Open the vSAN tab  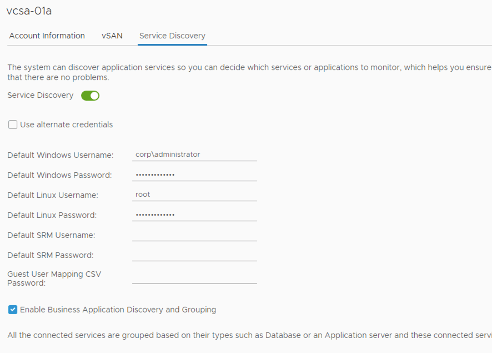coord(112,36)
